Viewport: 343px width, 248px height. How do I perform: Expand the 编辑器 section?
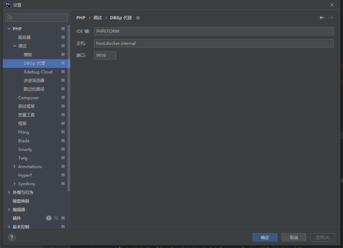point(9,209)
